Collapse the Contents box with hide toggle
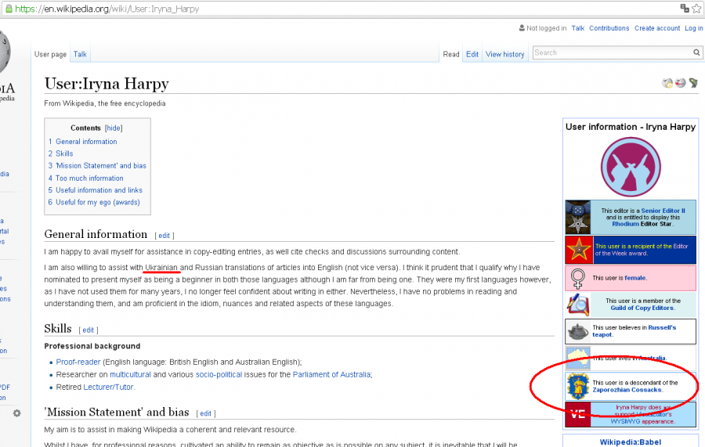 point(114,128)
